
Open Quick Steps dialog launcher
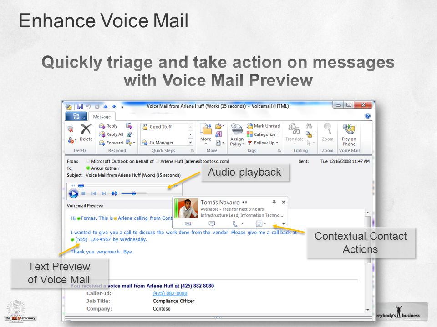coord(192,151)
